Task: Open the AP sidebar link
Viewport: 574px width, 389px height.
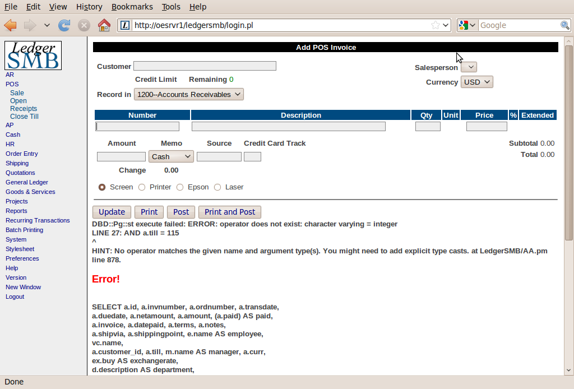Action: (10, 125)
